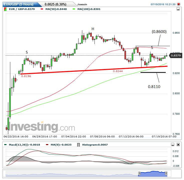Screen dimensions: 184x180
Task: Click the left handle of range navigator
Action: pos(139,173)
